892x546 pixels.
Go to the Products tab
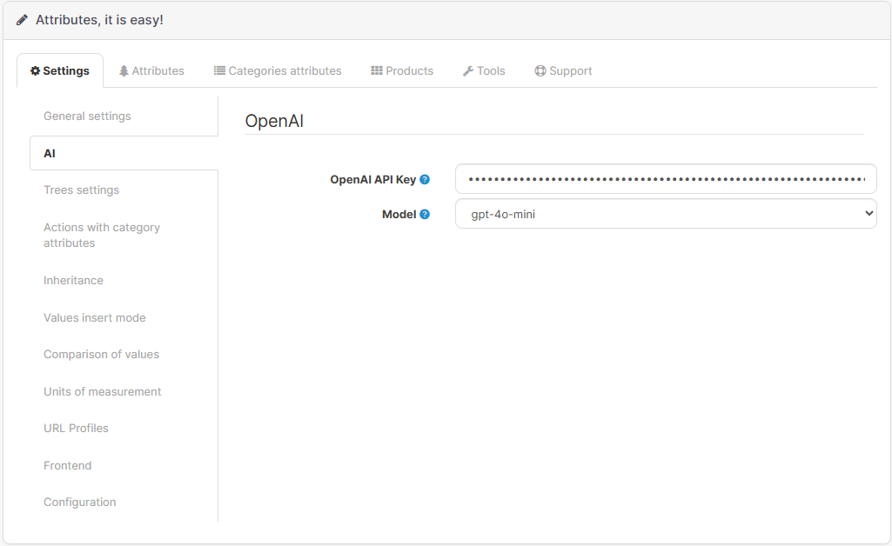coord(402,71)
